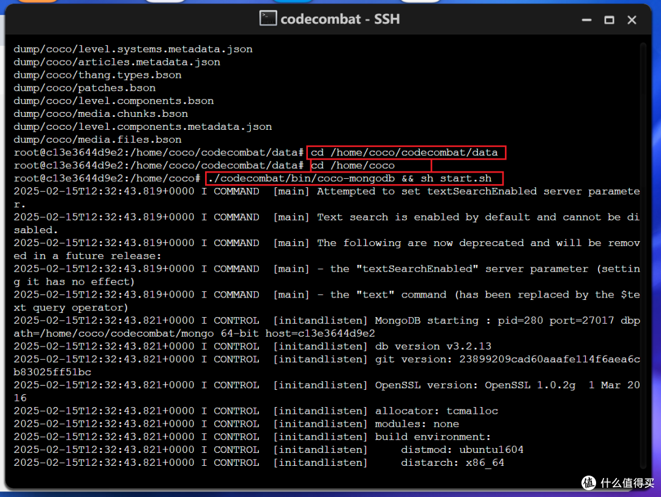Click the "distmod: ubuntu1604" log text
Screen dimensions: 661x497
click(x=462, y=449)
